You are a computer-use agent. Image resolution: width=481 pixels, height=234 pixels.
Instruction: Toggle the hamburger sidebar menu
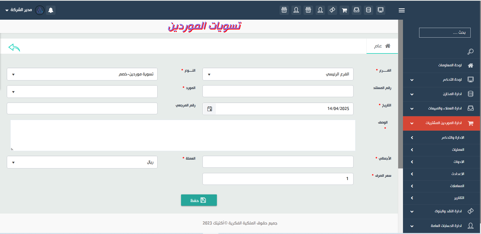pyautogui.click(x=402, y=10)
